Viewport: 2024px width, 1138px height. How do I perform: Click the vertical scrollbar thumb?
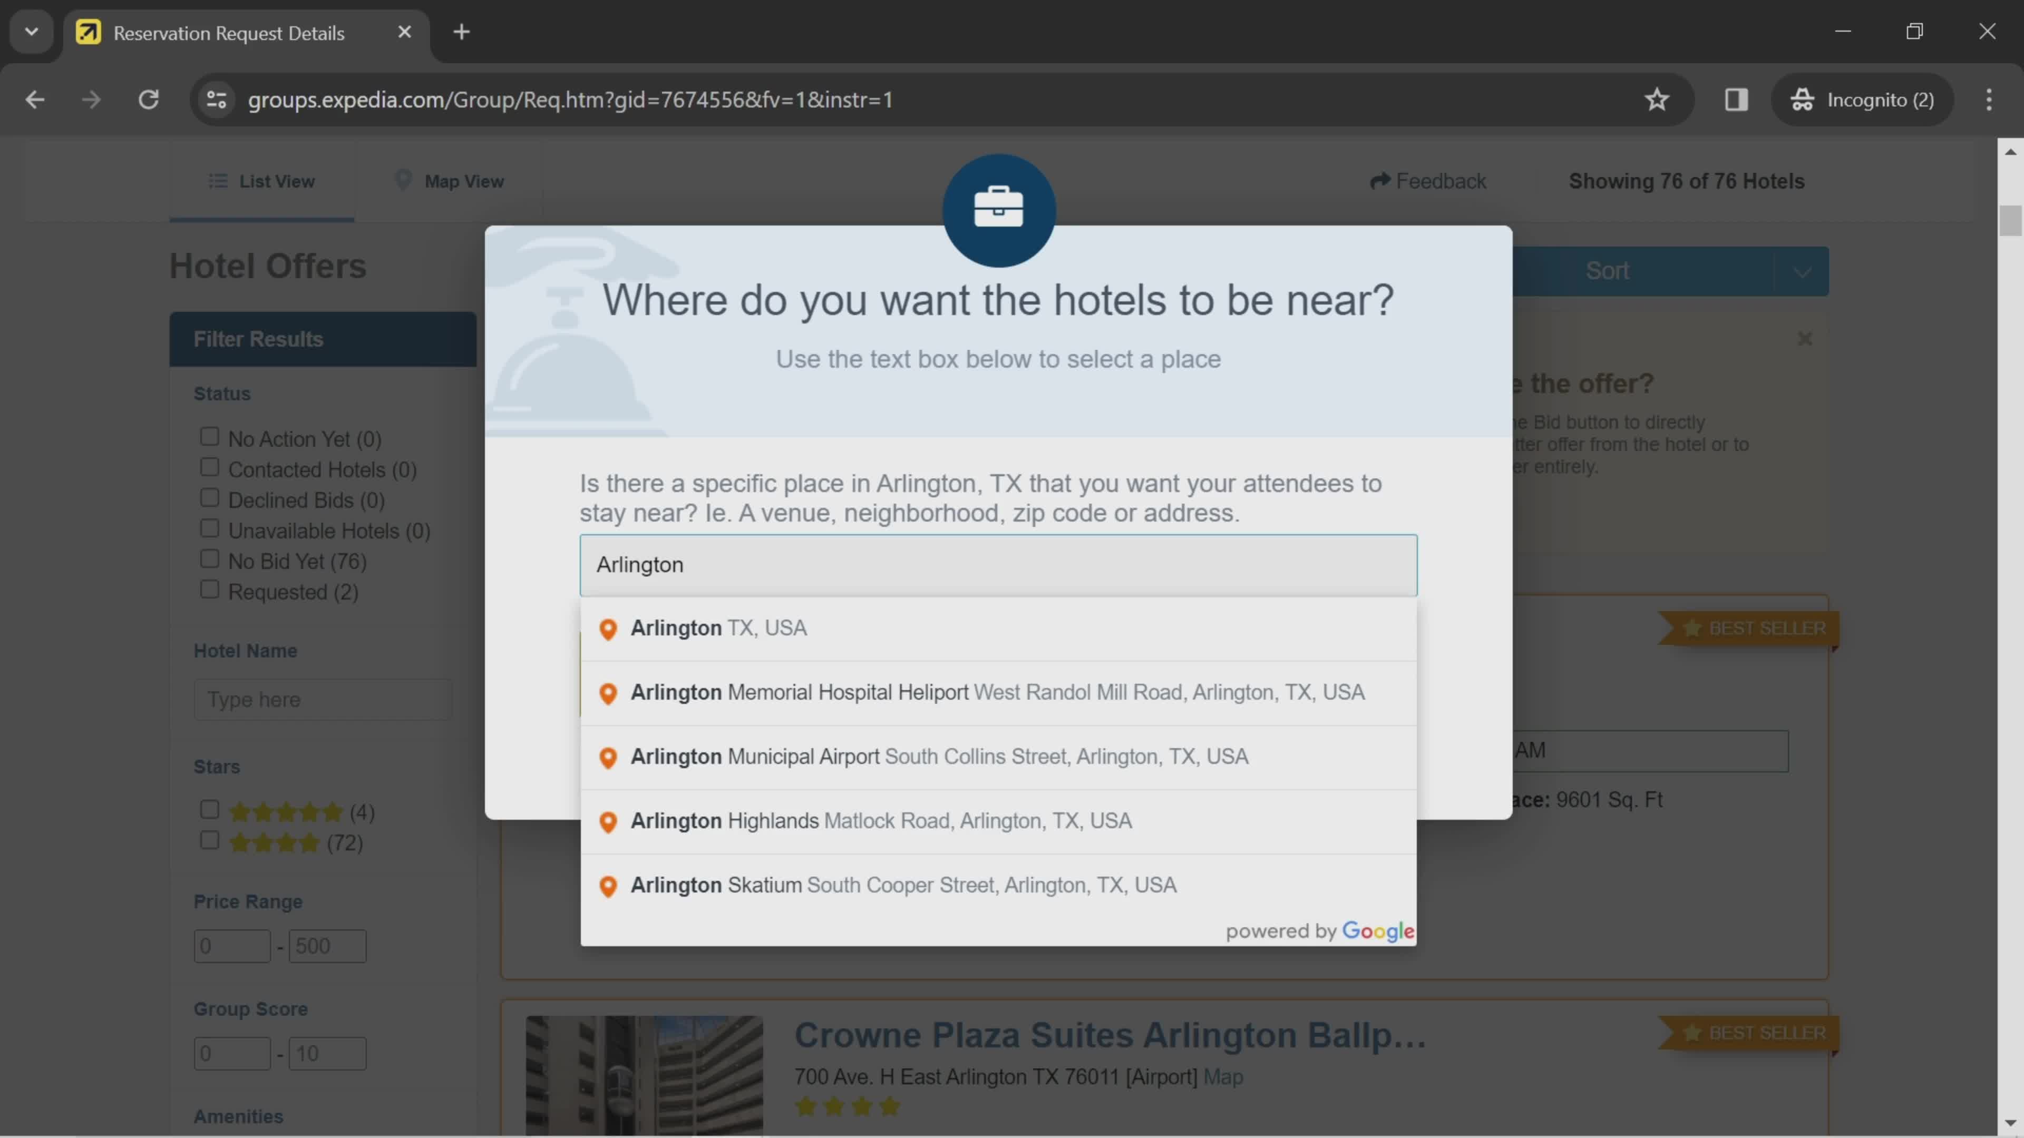pyautogui.click(x=2010, y=220)
